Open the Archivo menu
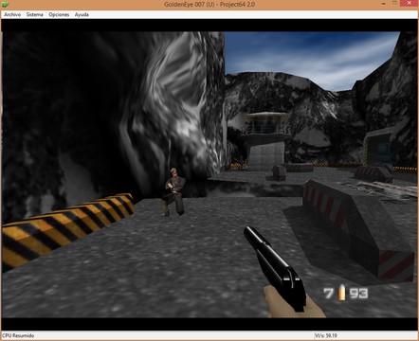The width and height of the screenshot is (419, 341). tap(12, 14)
